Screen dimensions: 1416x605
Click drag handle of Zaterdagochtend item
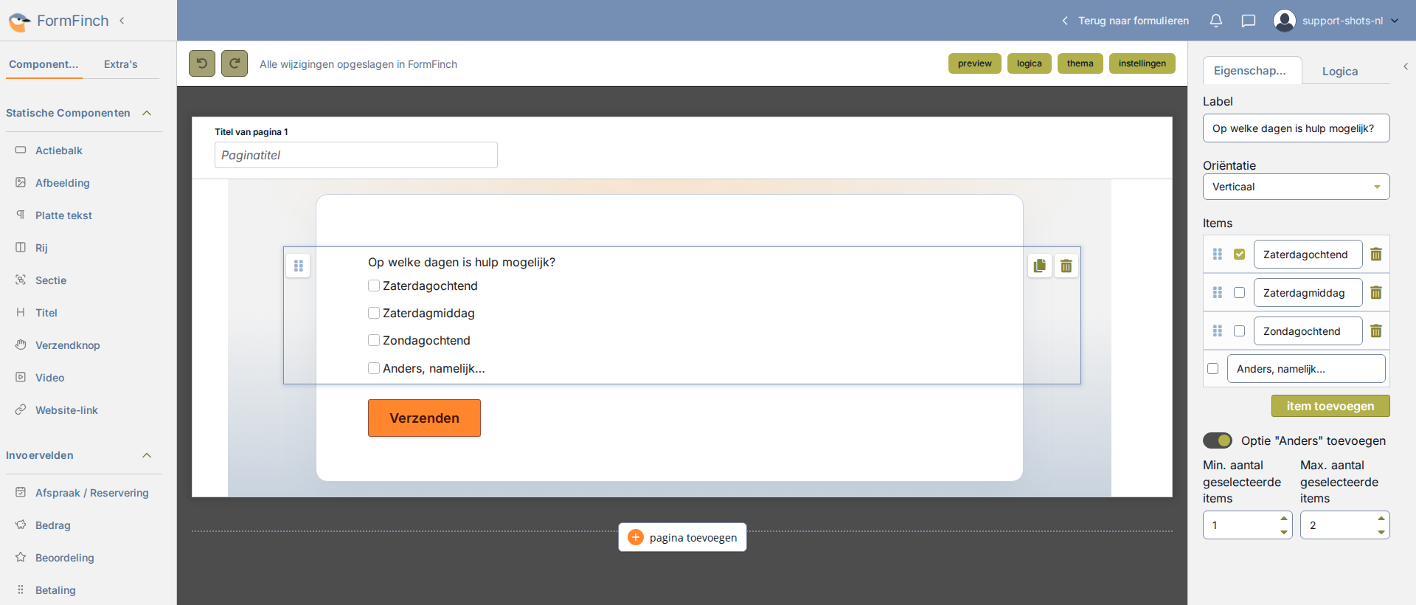coord(1218,255)
